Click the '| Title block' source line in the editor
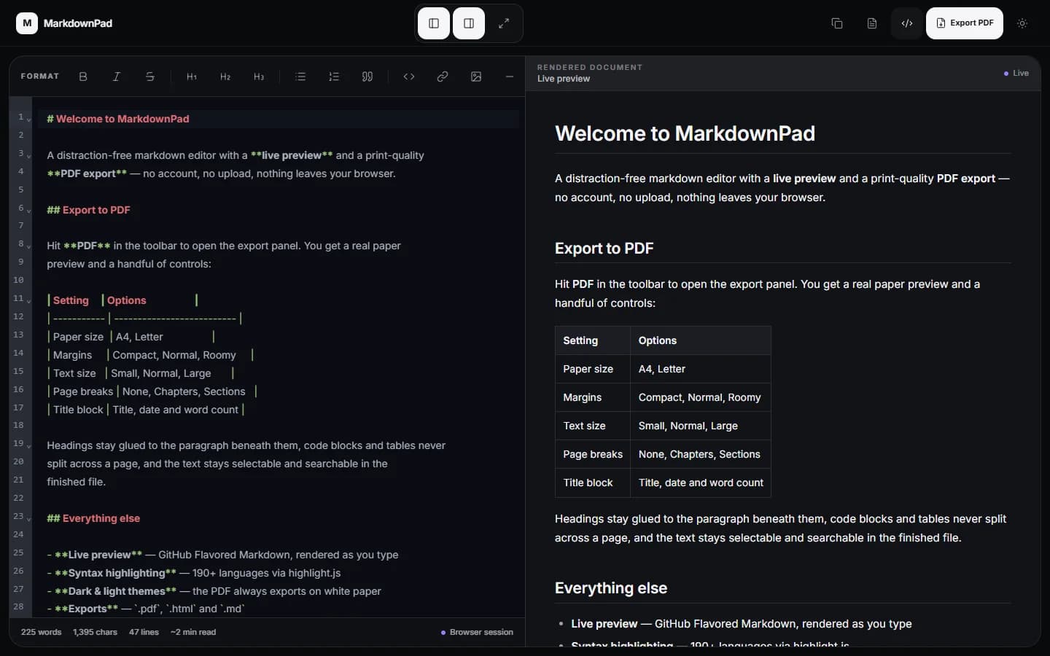This screenshot has width=1050, height=656. pos(279,410)
